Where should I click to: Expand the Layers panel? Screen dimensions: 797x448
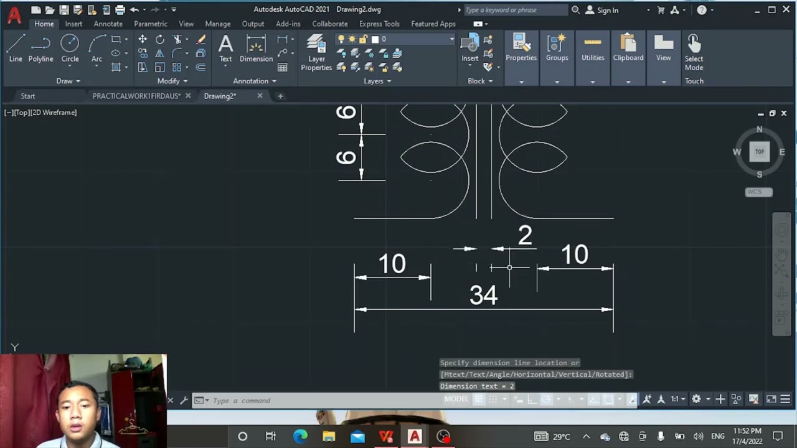377,81
